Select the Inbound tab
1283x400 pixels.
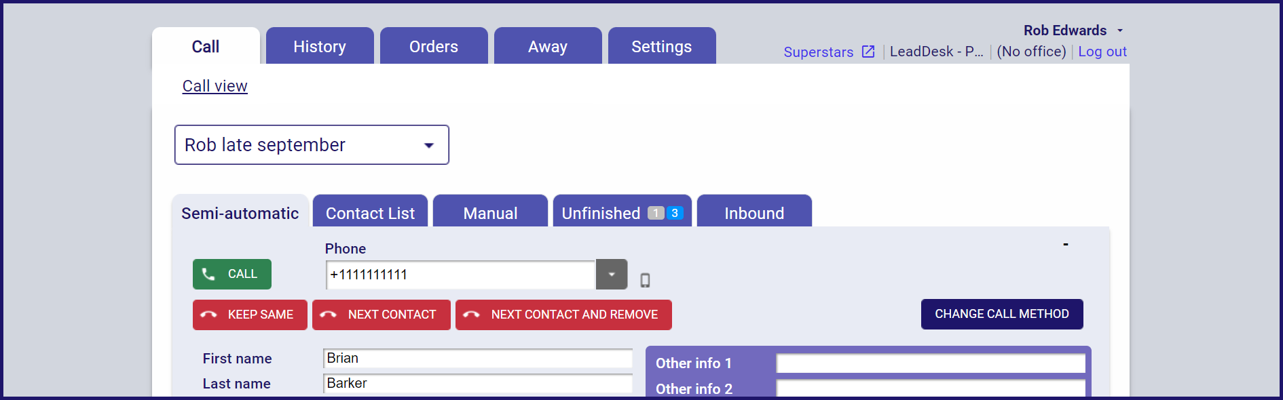click(x=754, y=213)
